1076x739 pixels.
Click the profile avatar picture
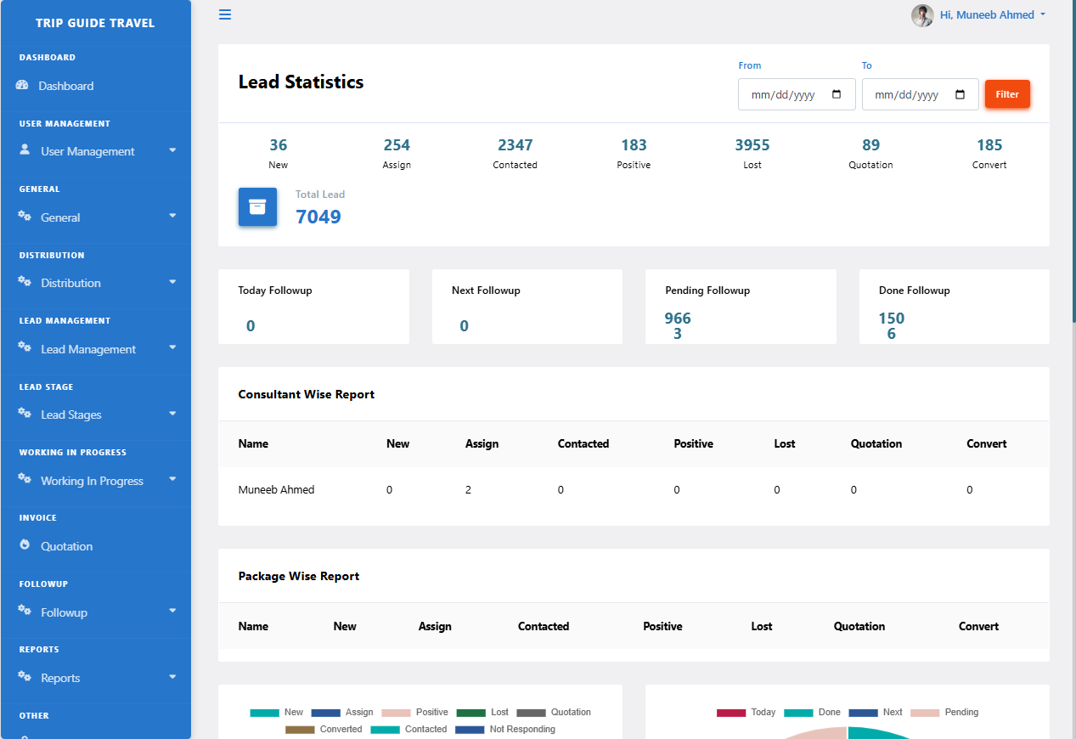click(x=922, y=15)
